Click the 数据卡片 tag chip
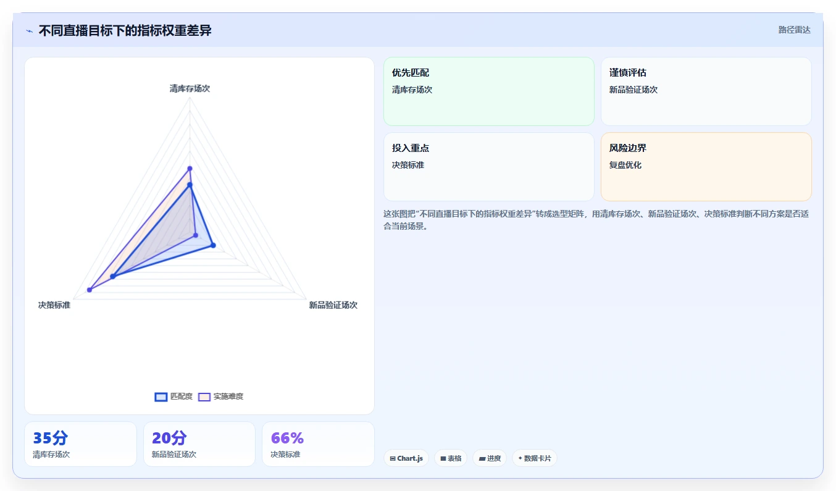 pos(535,458)
